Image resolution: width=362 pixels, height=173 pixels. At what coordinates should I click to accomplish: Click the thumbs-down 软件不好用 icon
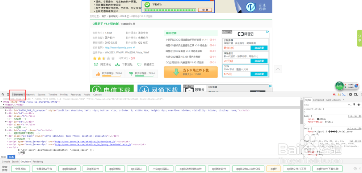pos(131,74)
